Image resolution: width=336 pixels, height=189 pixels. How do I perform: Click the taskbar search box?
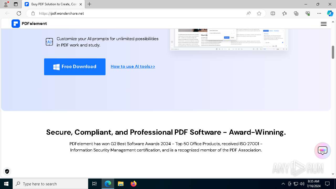click(x=50, y=184)
